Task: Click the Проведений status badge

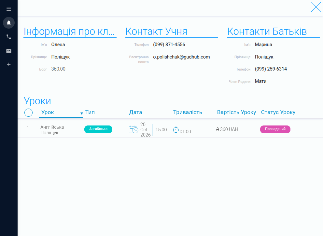Action: coord(275,129)
